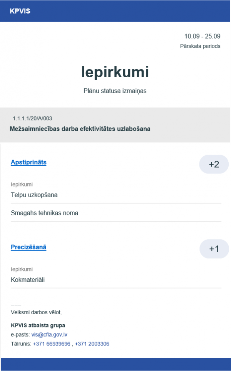Select the Smagāhs tehnikas noma row
Image resolution: width=231 pixels, height=371 pixels.
click(x=45, y=213)
